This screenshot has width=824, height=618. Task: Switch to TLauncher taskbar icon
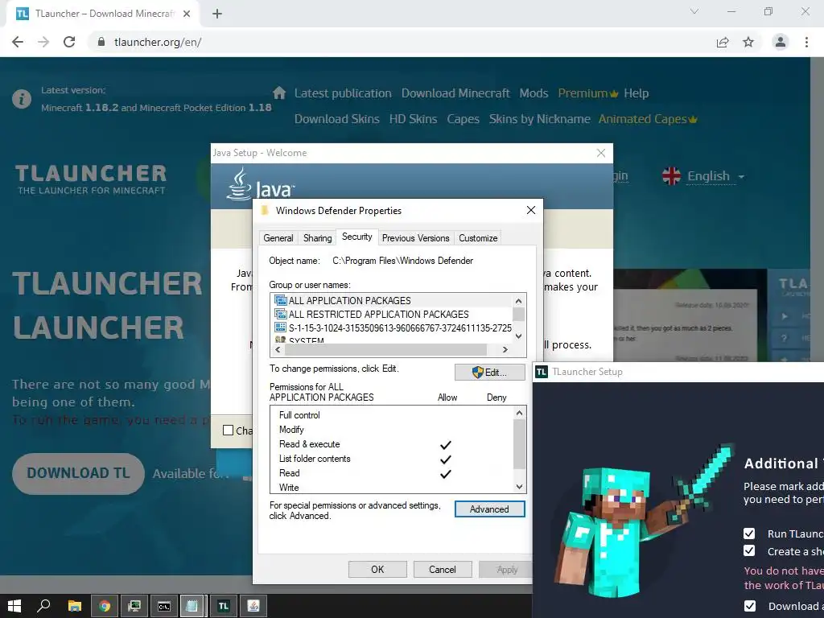coord(224,606)
